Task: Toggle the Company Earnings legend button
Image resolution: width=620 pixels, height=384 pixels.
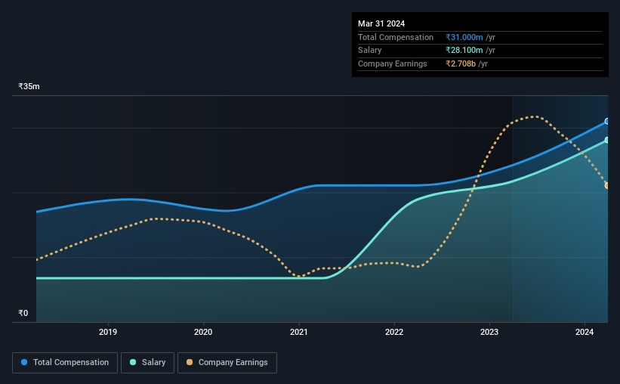Action: click(x=227, y=363)
